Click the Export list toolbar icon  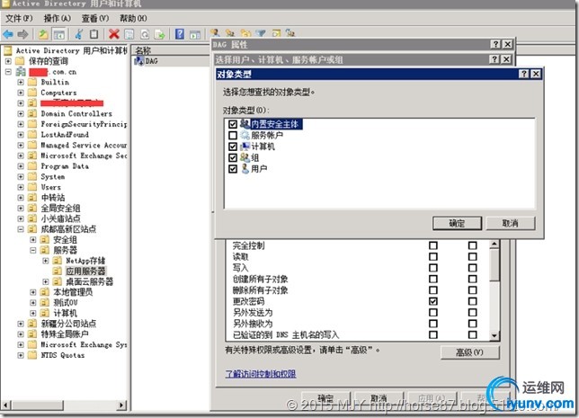click(x=160, y=34)
